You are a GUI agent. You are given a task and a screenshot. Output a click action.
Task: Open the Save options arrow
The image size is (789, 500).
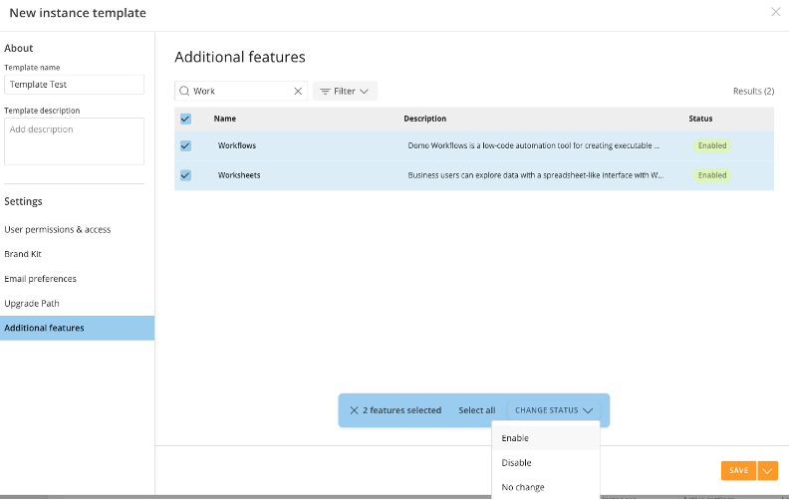click(x=767, y=471)
